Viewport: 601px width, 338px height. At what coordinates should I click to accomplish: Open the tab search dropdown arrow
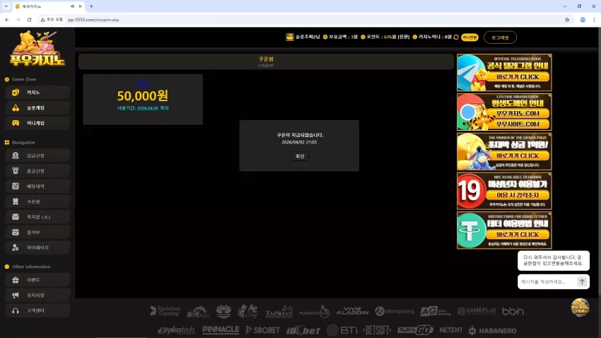pos(6,6)
